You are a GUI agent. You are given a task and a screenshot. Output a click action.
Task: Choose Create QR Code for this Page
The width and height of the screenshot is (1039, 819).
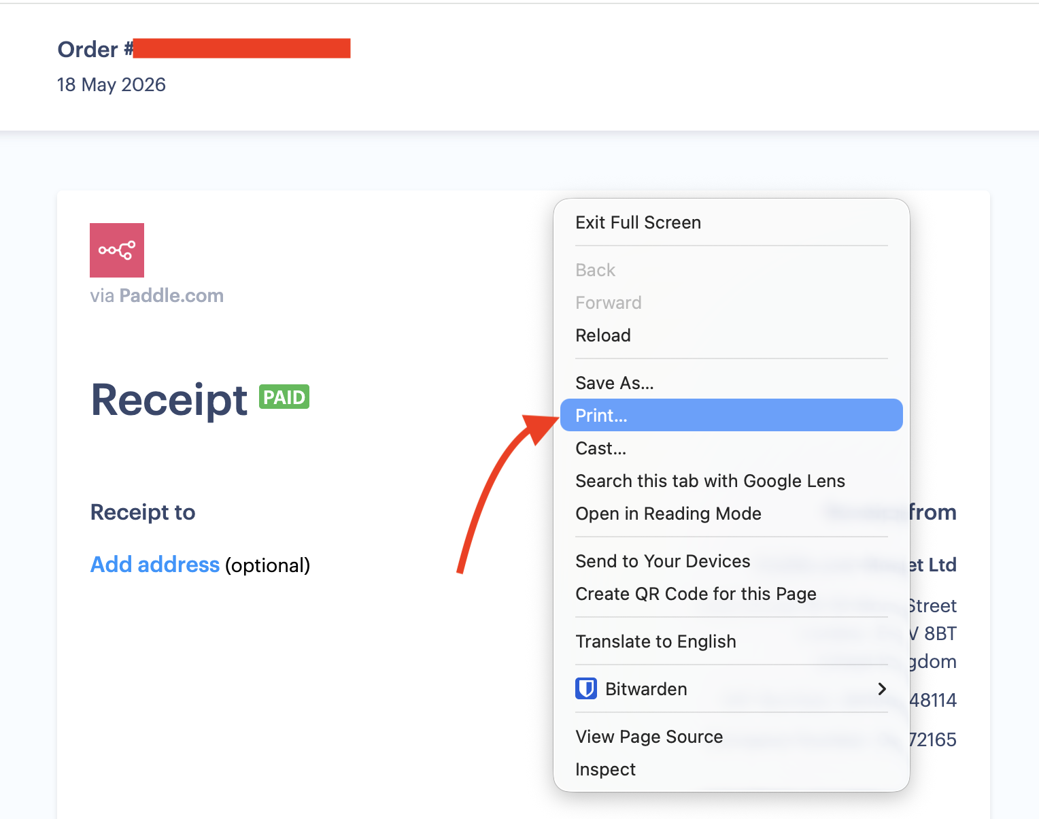coord(732,594)
